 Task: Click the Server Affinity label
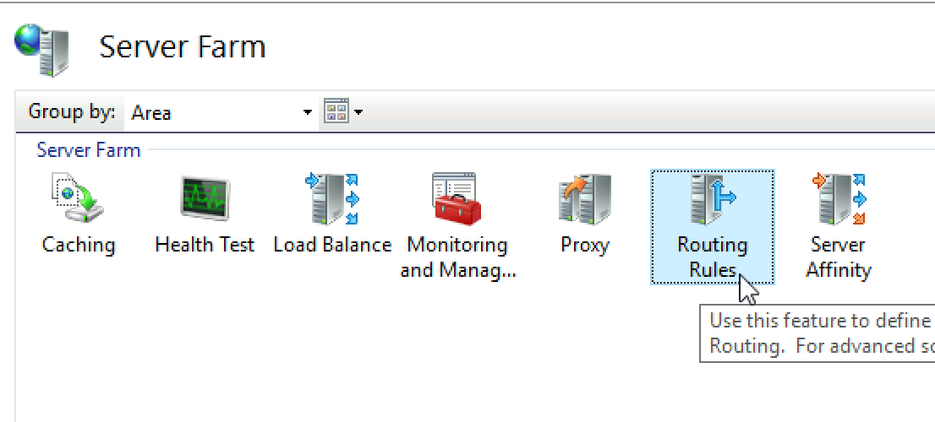click(839, 257)
